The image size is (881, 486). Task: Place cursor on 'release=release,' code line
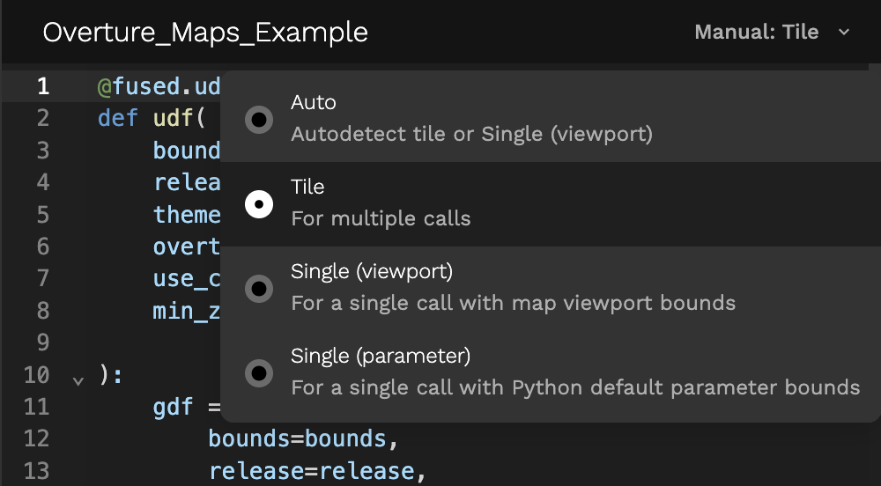click(x=317, y=471)
